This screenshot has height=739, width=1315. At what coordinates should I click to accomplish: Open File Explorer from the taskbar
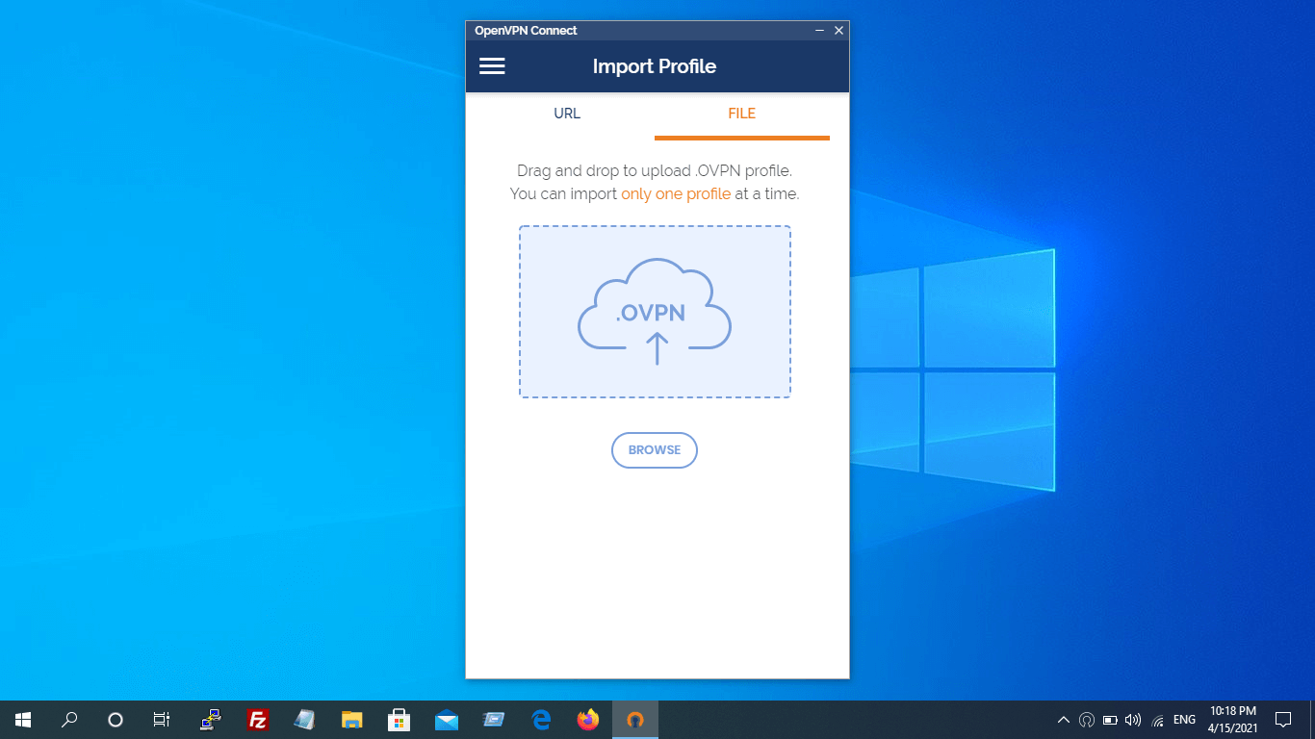[351, 720]
